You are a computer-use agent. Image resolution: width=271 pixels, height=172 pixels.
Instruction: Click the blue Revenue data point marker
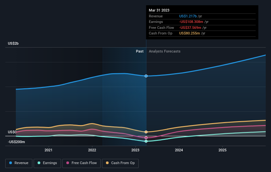(146, 76)
